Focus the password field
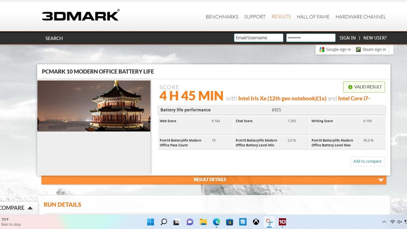Viewport: 407px width, 229px height. [311, 38]
